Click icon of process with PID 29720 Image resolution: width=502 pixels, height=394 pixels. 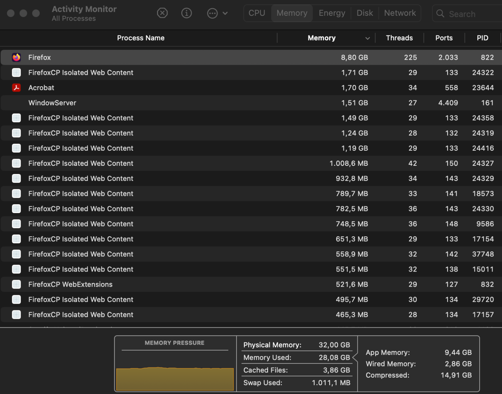16,299
